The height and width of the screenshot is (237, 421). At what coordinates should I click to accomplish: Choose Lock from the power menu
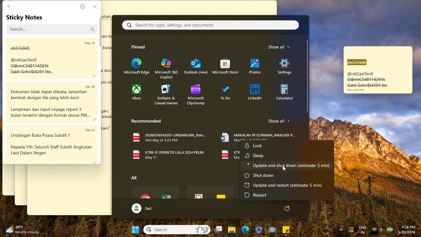(287, 146)
